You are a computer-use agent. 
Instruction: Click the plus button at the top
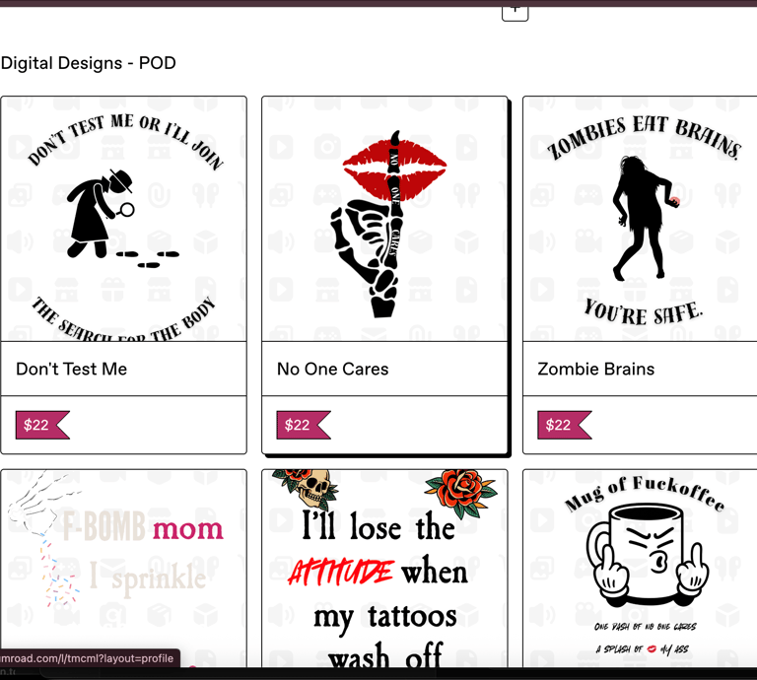point(516,12)
